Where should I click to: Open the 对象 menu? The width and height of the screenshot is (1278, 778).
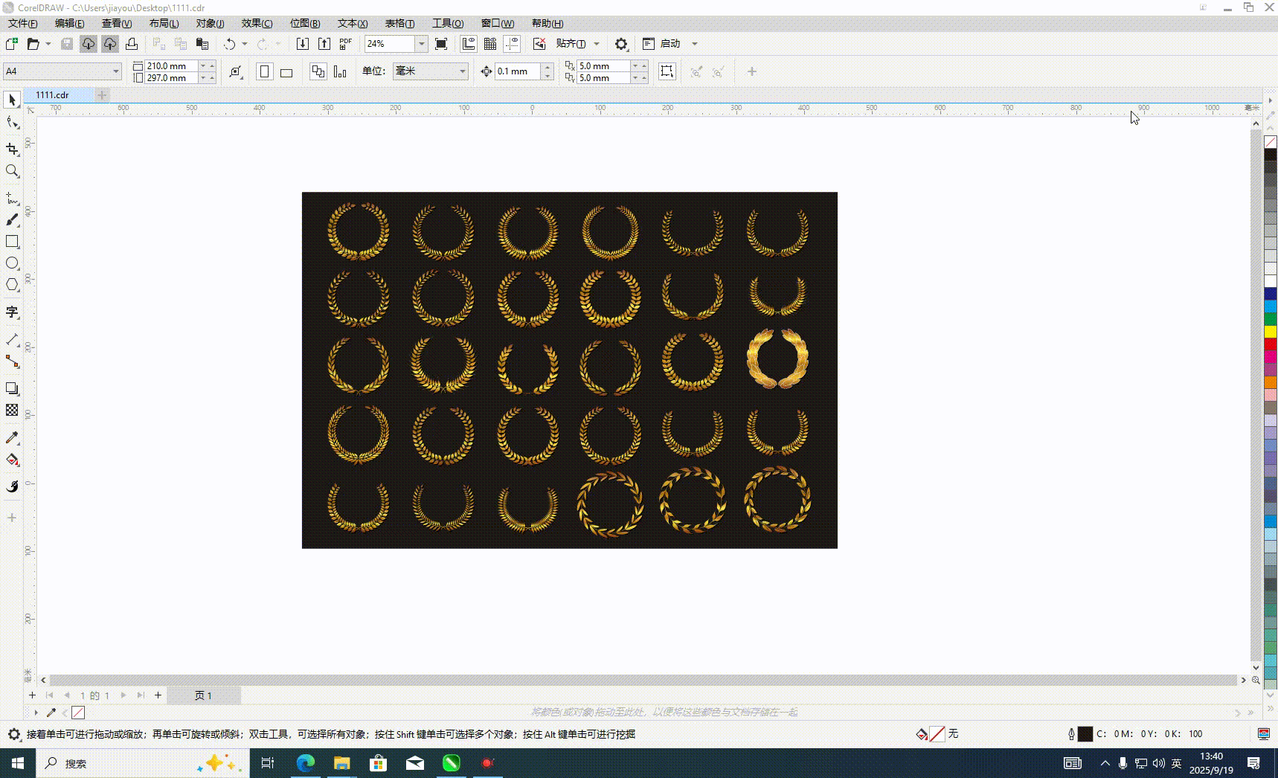210,24
